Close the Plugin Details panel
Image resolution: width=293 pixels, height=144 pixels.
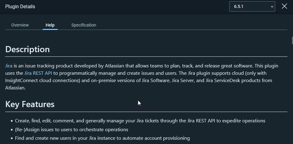pos(284,6)
